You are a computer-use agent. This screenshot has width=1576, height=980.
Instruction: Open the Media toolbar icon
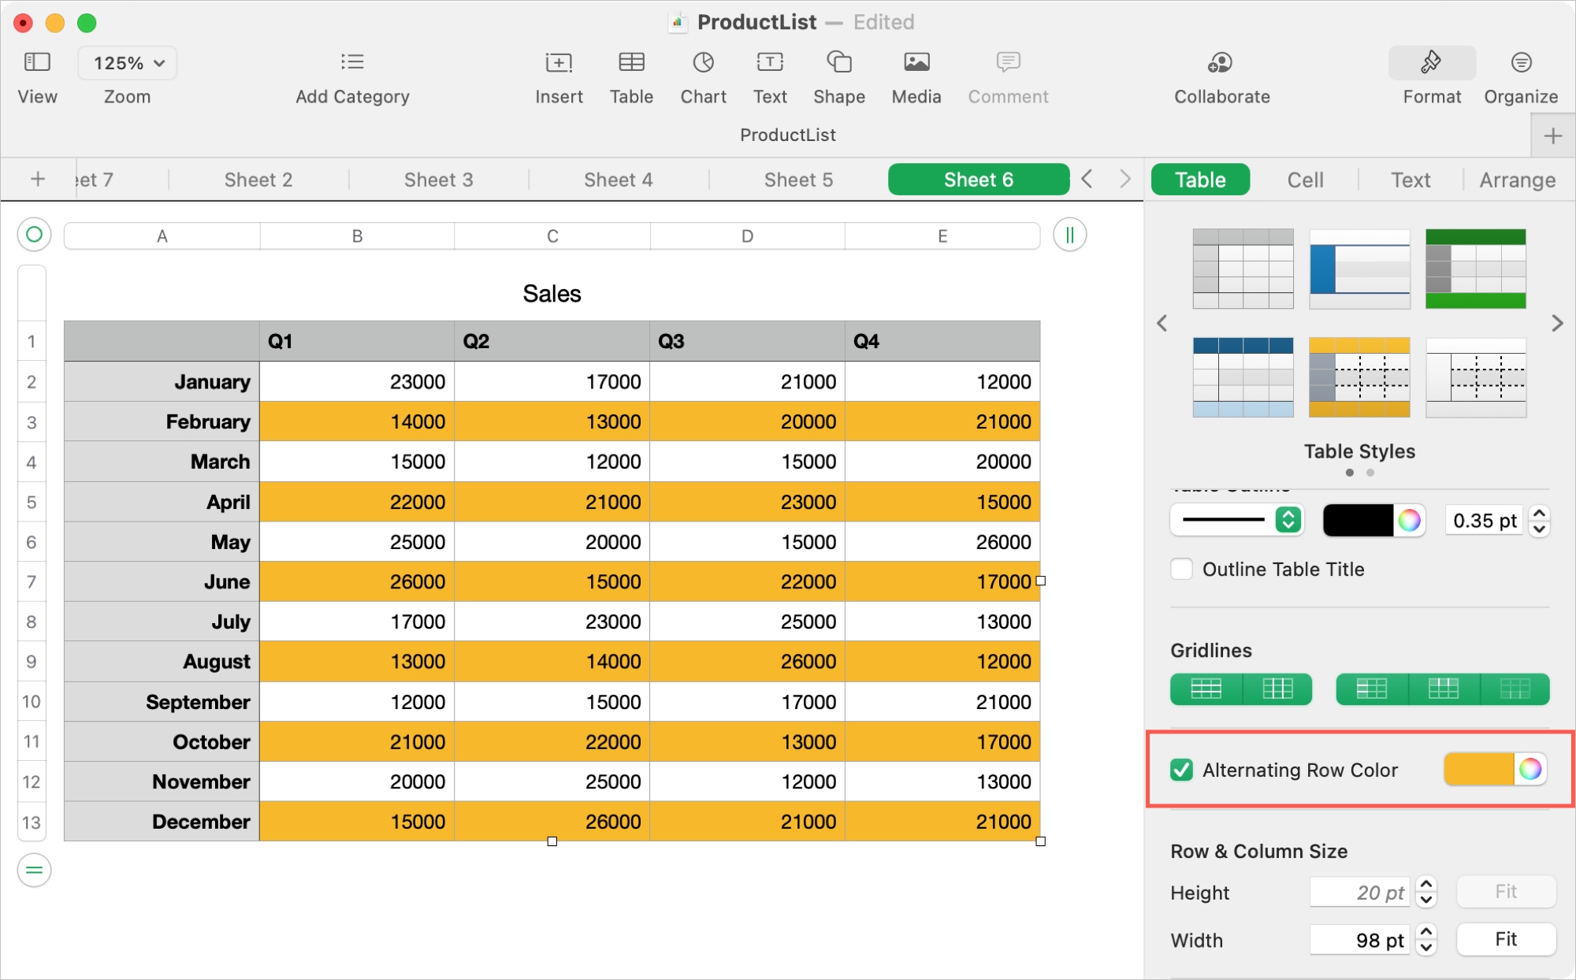pos(916,64)
